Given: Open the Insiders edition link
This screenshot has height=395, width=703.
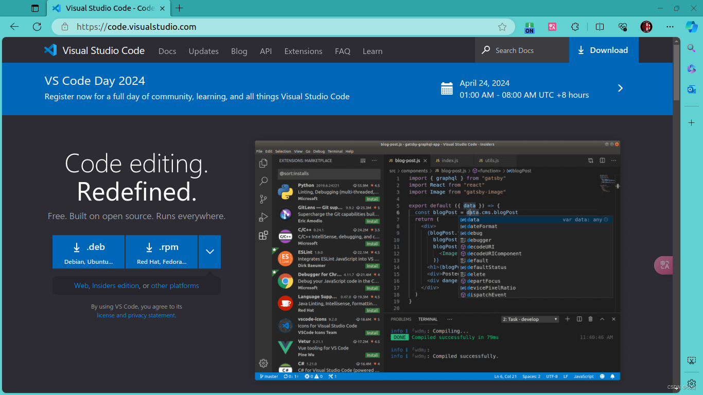Looking at the screenshot, I should [x=115, y=285].
